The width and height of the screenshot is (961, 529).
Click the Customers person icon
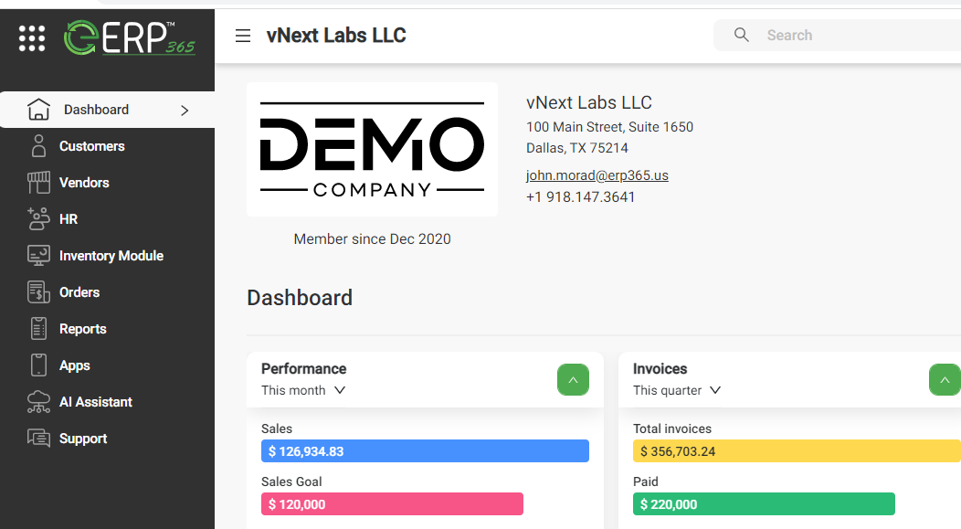[38, 146]
